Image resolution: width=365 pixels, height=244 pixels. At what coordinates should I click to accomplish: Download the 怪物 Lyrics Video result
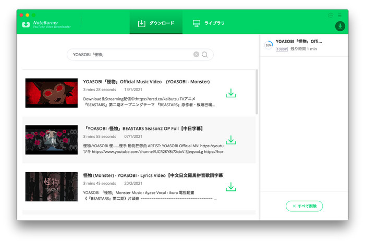coord(230,187)
